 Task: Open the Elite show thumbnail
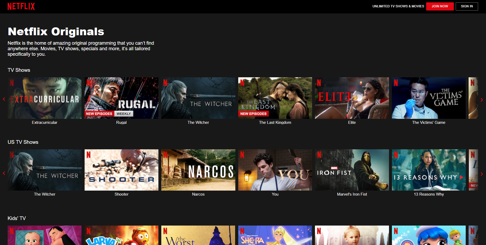[x=352, y=98]
